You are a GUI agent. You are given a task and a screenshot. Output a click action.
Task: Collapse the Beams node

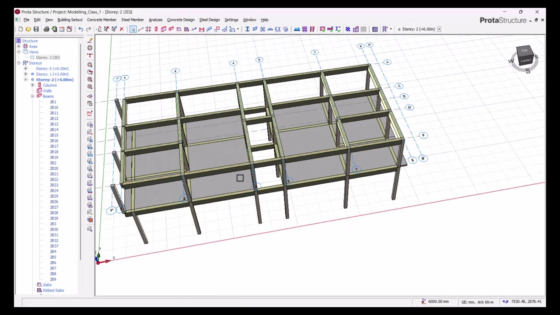(x=32, y=96)
